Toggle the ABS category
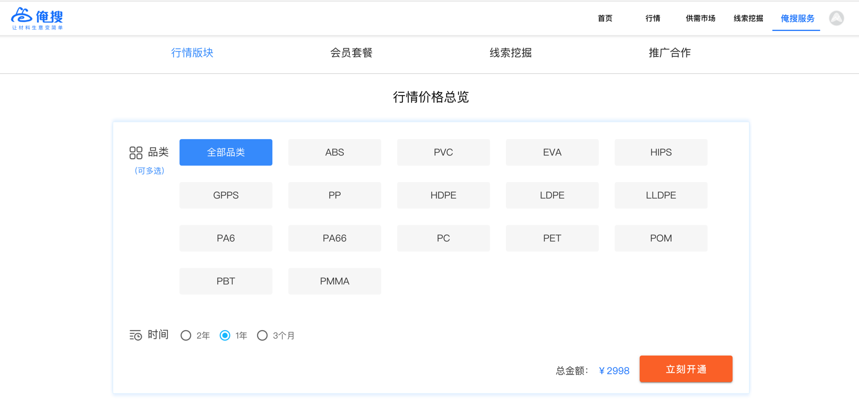 (334, 152)
